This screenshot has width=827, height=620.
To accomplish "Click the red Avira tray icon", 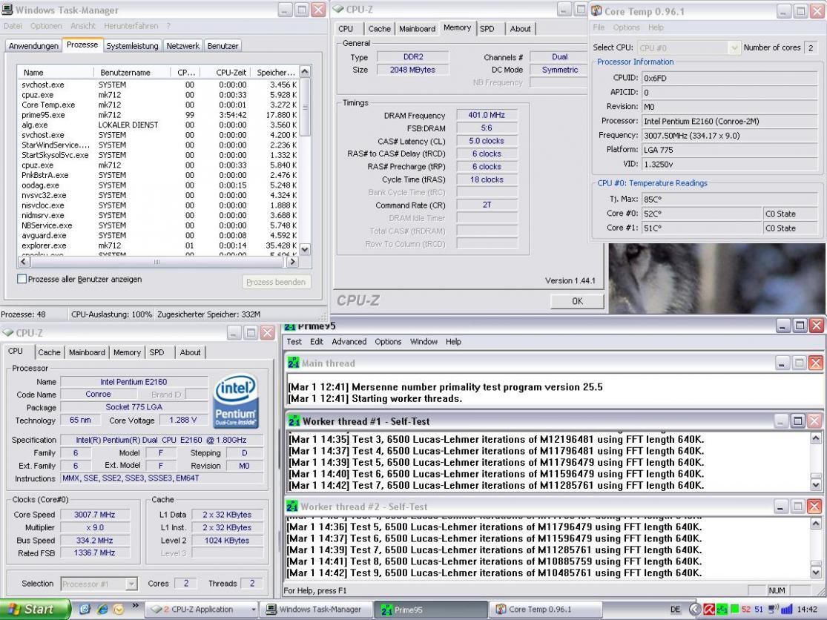I will (709, 610).
